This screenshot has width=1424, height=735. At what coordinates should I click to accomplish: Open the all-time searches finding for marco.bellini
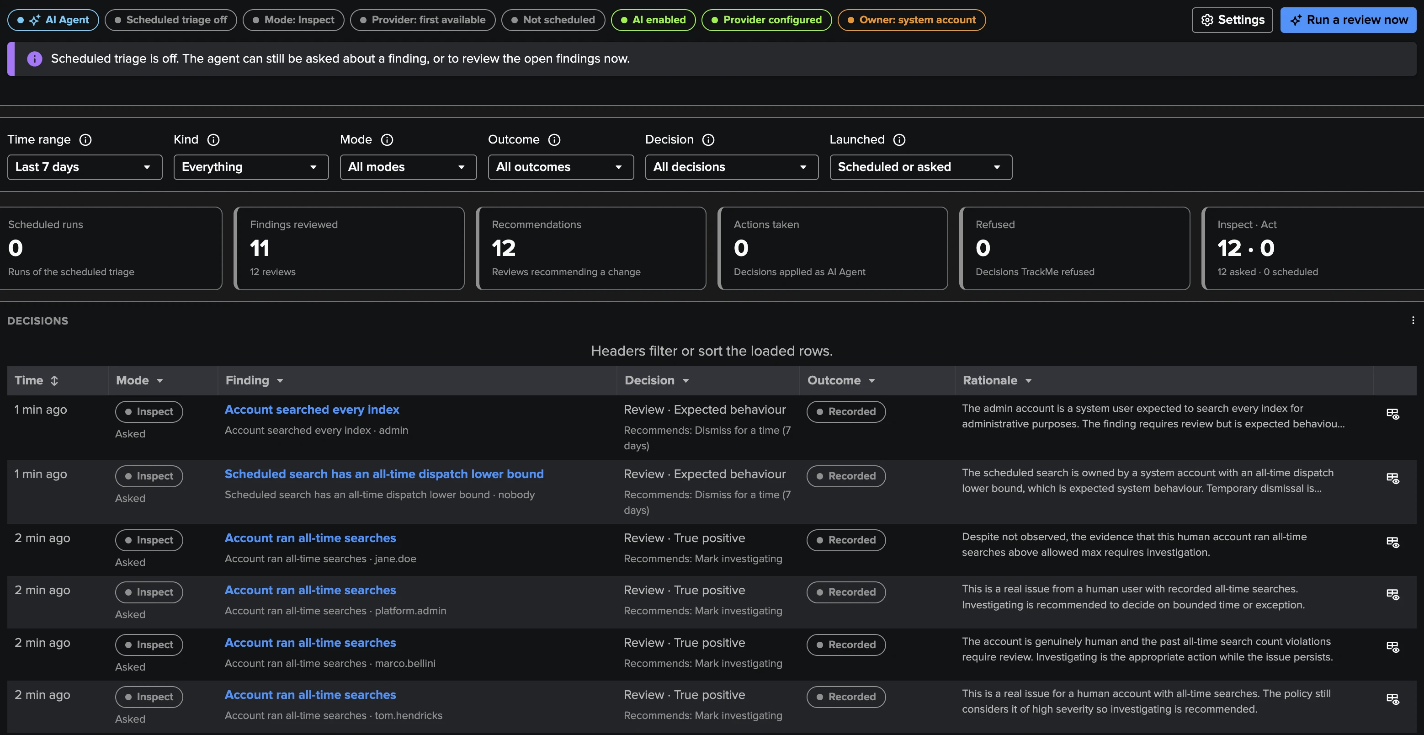point(310,643)
